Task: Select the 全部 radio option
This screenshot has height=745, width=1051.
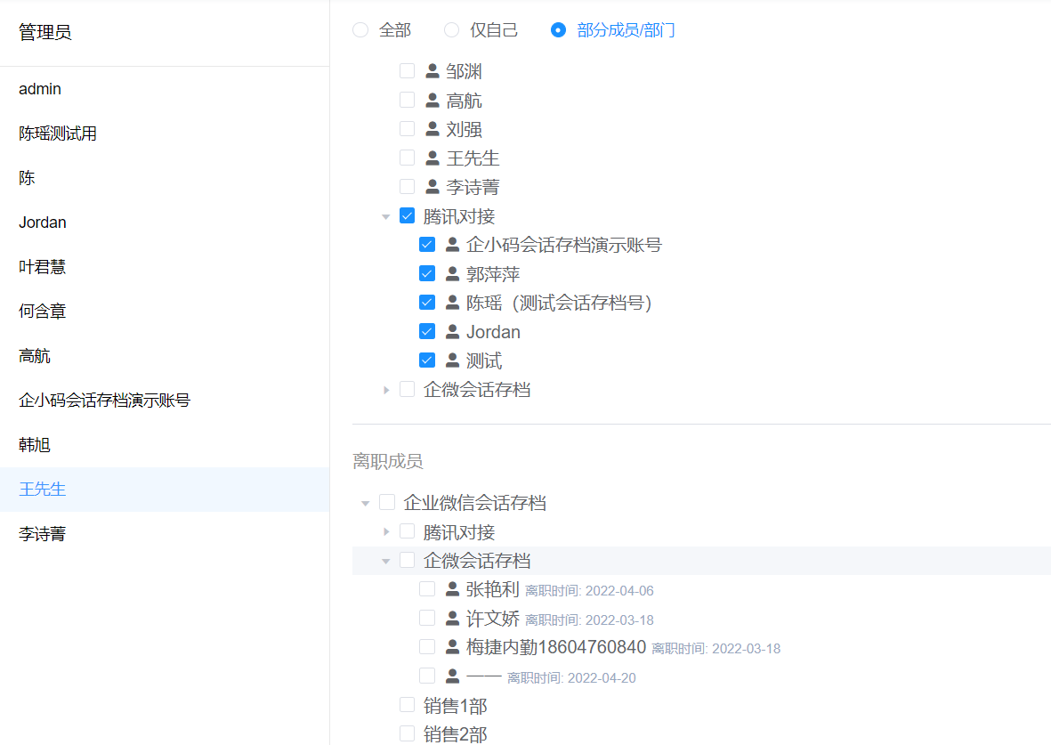Action: click(360, 30)
